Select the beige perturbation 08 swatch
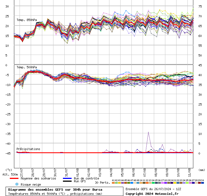The width and height of the screenshot is (207, 196). [135, 183]
